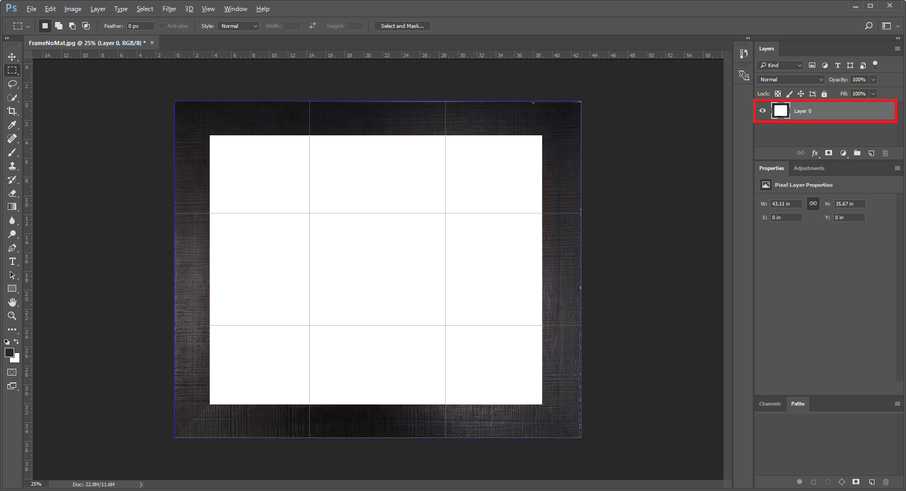Toggle visibility of Layer 0
The image size is (906, 491).
(x=763, y=111)
